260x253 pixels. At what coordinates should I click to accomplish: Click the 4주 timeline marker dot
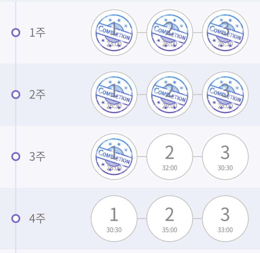tap(15, 219)
